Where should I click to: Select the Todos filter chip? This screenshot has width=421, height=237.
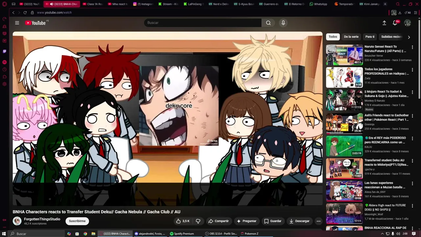pyautogui.click(x=333, y=37)
